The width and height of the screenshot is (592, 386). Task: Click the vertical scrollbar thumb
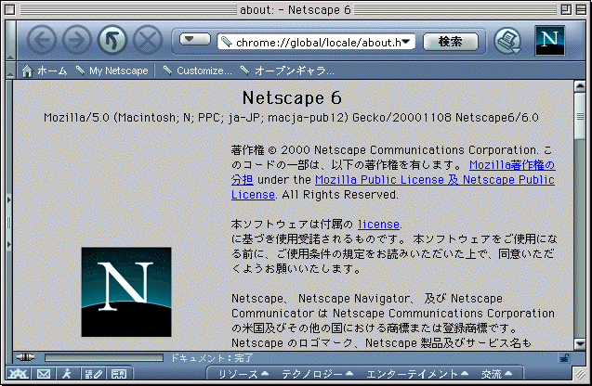[x=580, y=116]
